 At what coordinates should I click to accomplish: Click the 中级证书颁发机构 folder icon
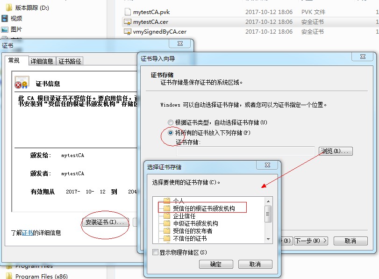coord(167,223)
